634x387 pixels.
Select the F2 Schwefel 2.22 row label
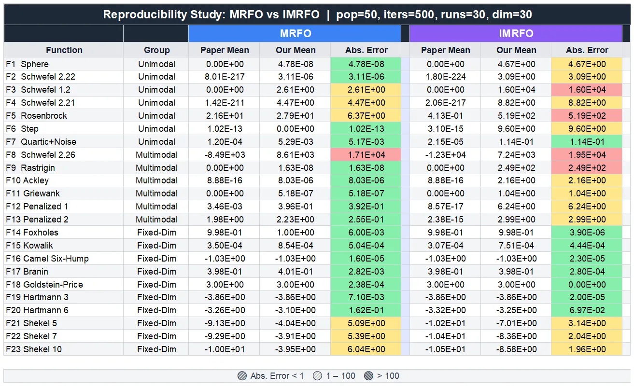41,77
